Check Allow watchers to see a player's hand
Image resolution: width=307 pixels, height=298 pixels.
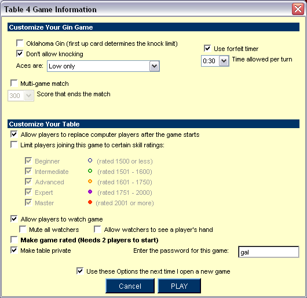pyautogui.click(x=97, y=229)
